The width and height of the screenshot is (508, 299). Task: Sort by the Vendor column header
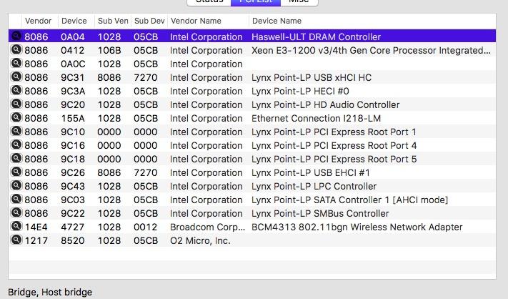pos(38,21)
